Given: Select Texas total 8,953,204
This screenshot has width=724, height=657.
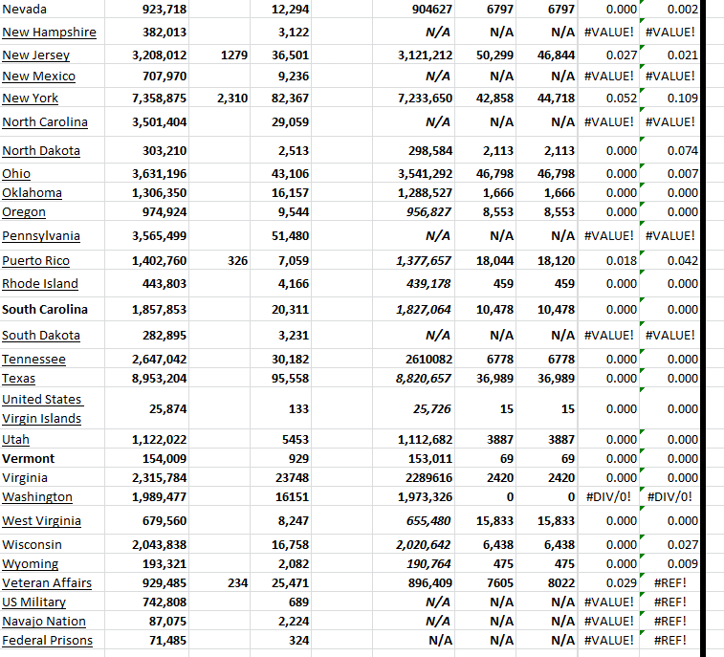Looking at the screenshot, I should (147, 379).
